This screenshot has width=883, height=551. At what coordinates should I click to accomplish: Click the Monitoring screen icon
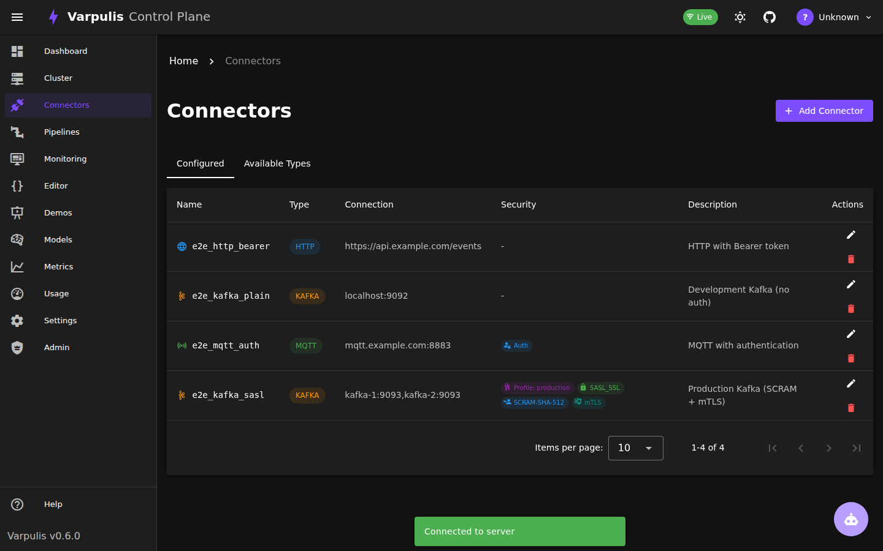pos(17,159)
